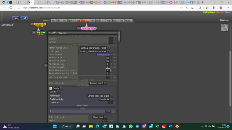Open WhatsApp from the taskbar
Screen dimensions: 232x130
(131, 126)
